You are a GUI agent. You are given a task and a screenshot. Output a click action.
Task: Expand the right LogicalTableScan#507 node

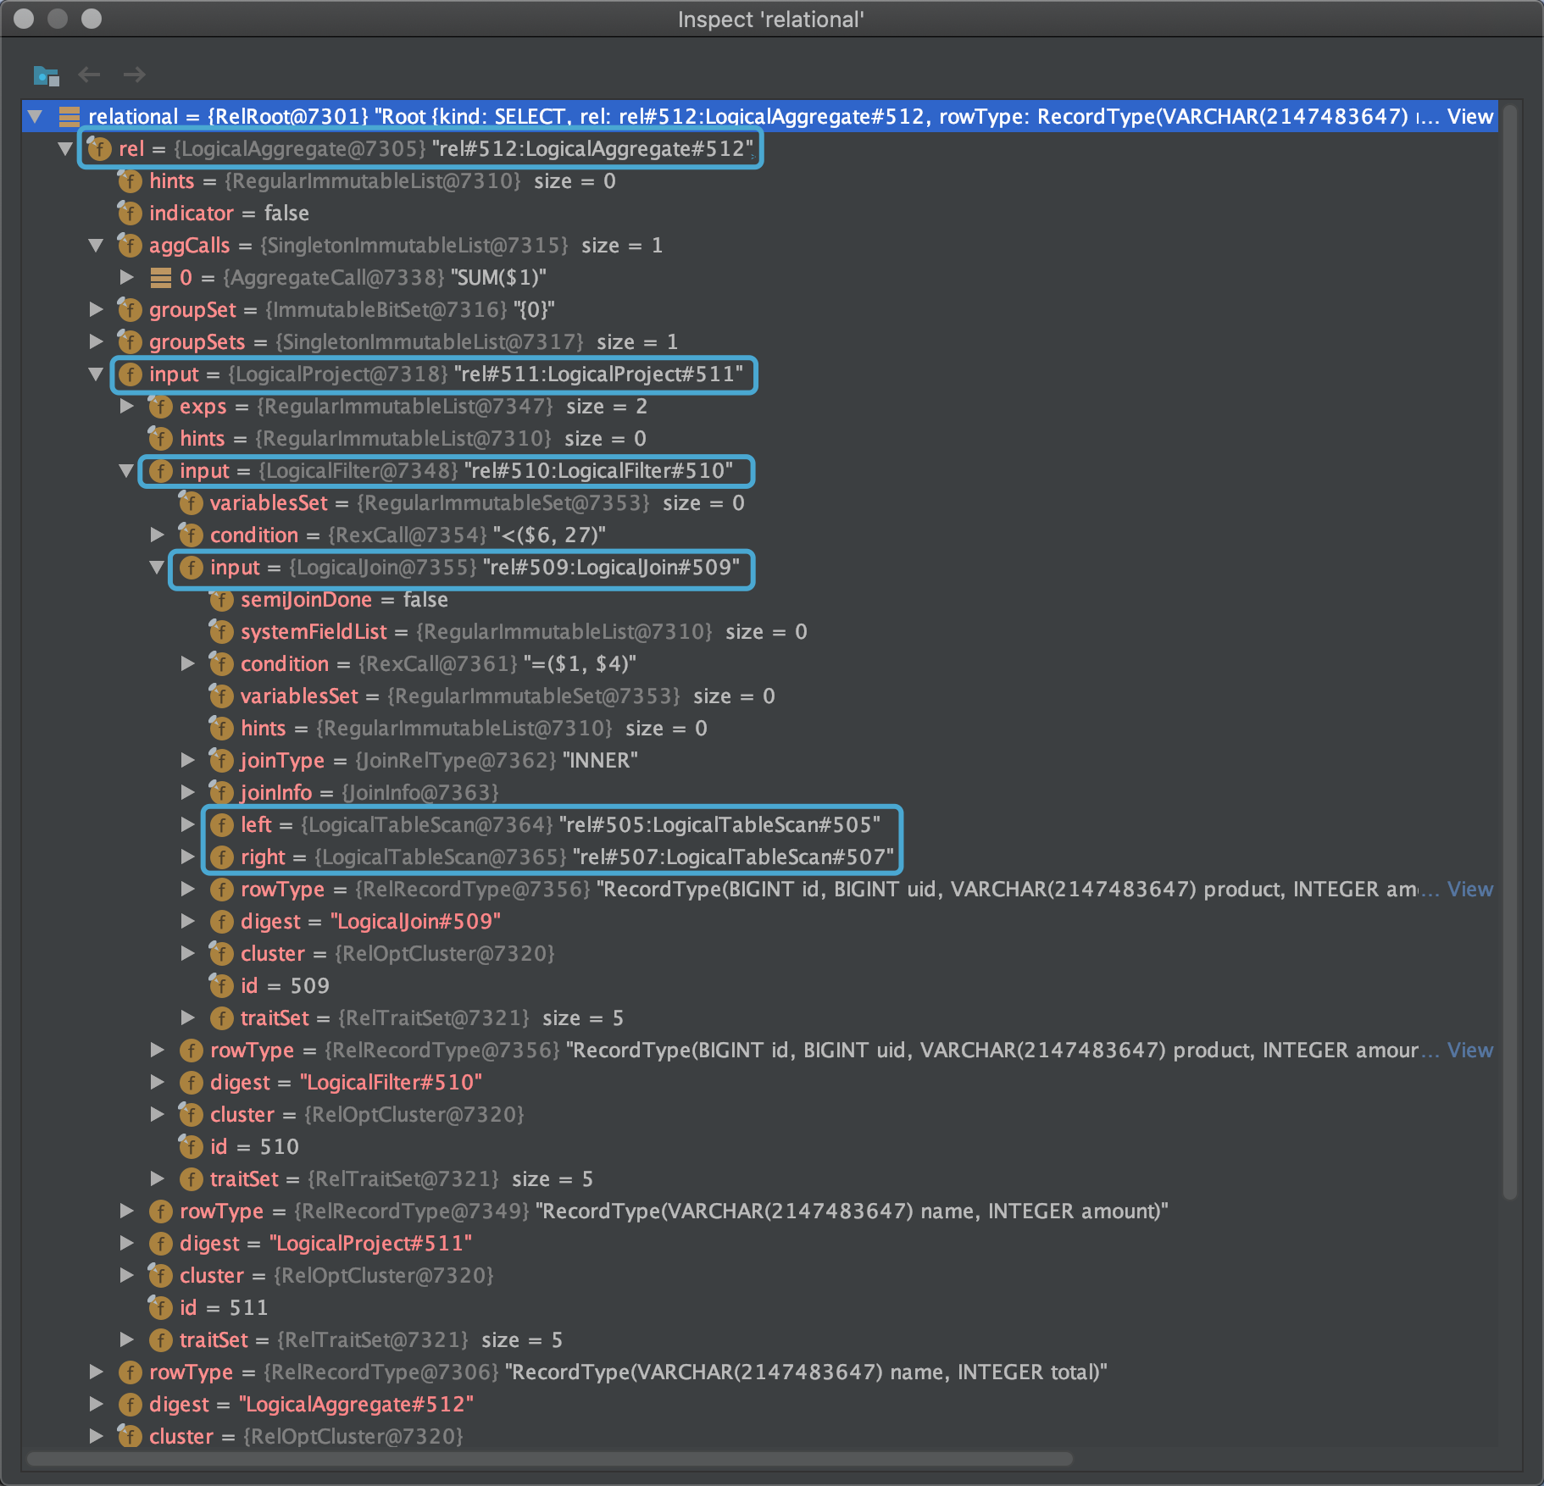[187, 857]
